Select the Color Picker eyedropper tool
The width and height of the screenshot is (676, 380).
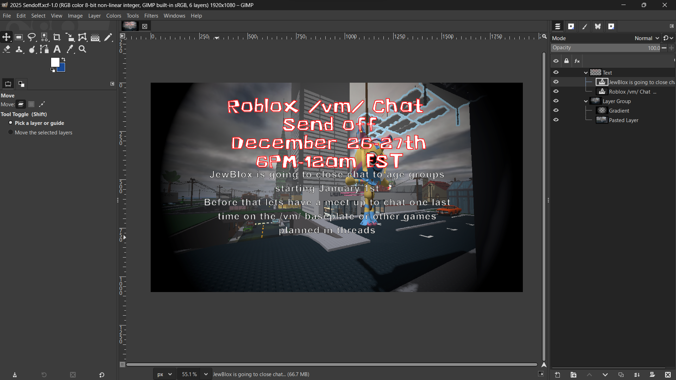click(x=70, y=49)
